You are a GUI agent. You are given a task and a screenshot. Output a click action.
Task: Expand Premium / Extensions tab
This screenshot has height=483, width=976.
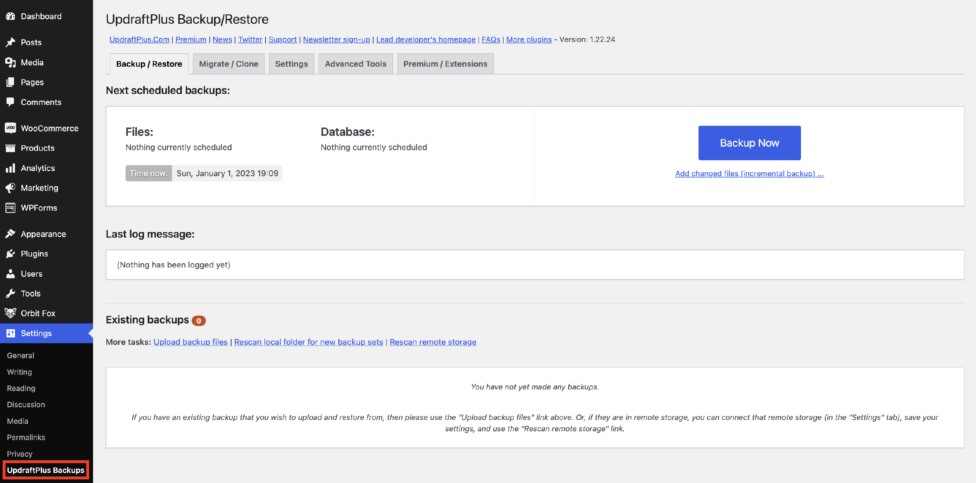tap(445, 63)
